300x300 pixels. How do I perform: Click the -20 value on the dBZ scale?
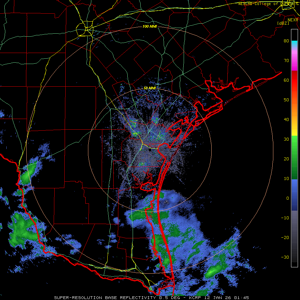[285, 237]
